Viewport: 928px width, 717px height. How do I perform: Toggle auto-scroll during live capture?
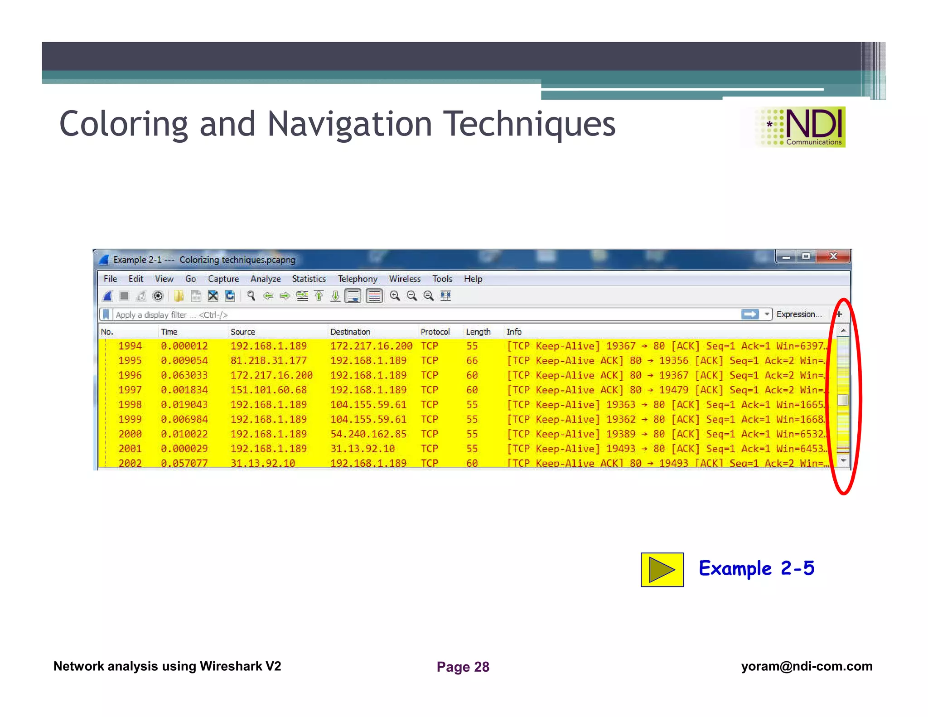[x=353, y=296]
